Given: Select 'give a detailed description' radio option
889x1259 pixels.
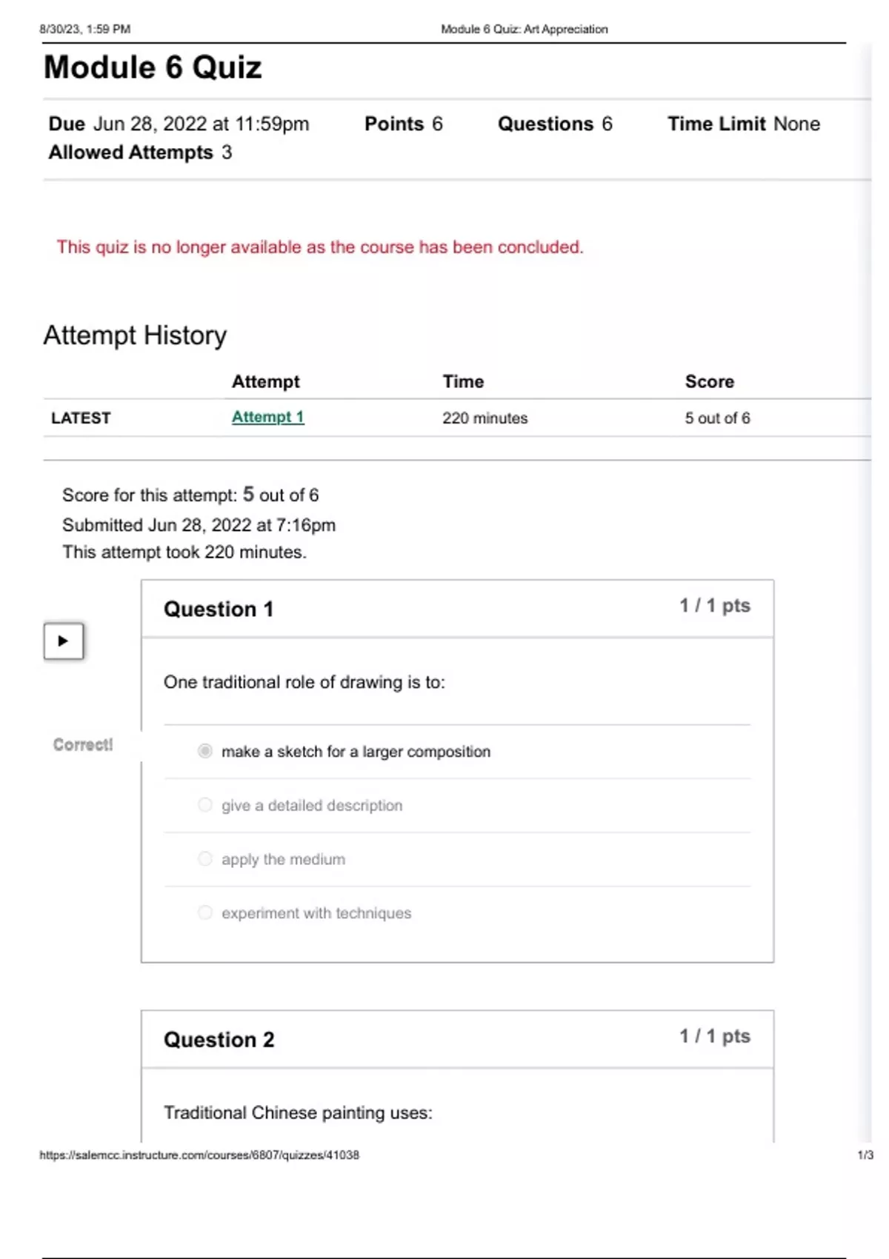Looking at the screenshot, I should click(x=205, y=805).
